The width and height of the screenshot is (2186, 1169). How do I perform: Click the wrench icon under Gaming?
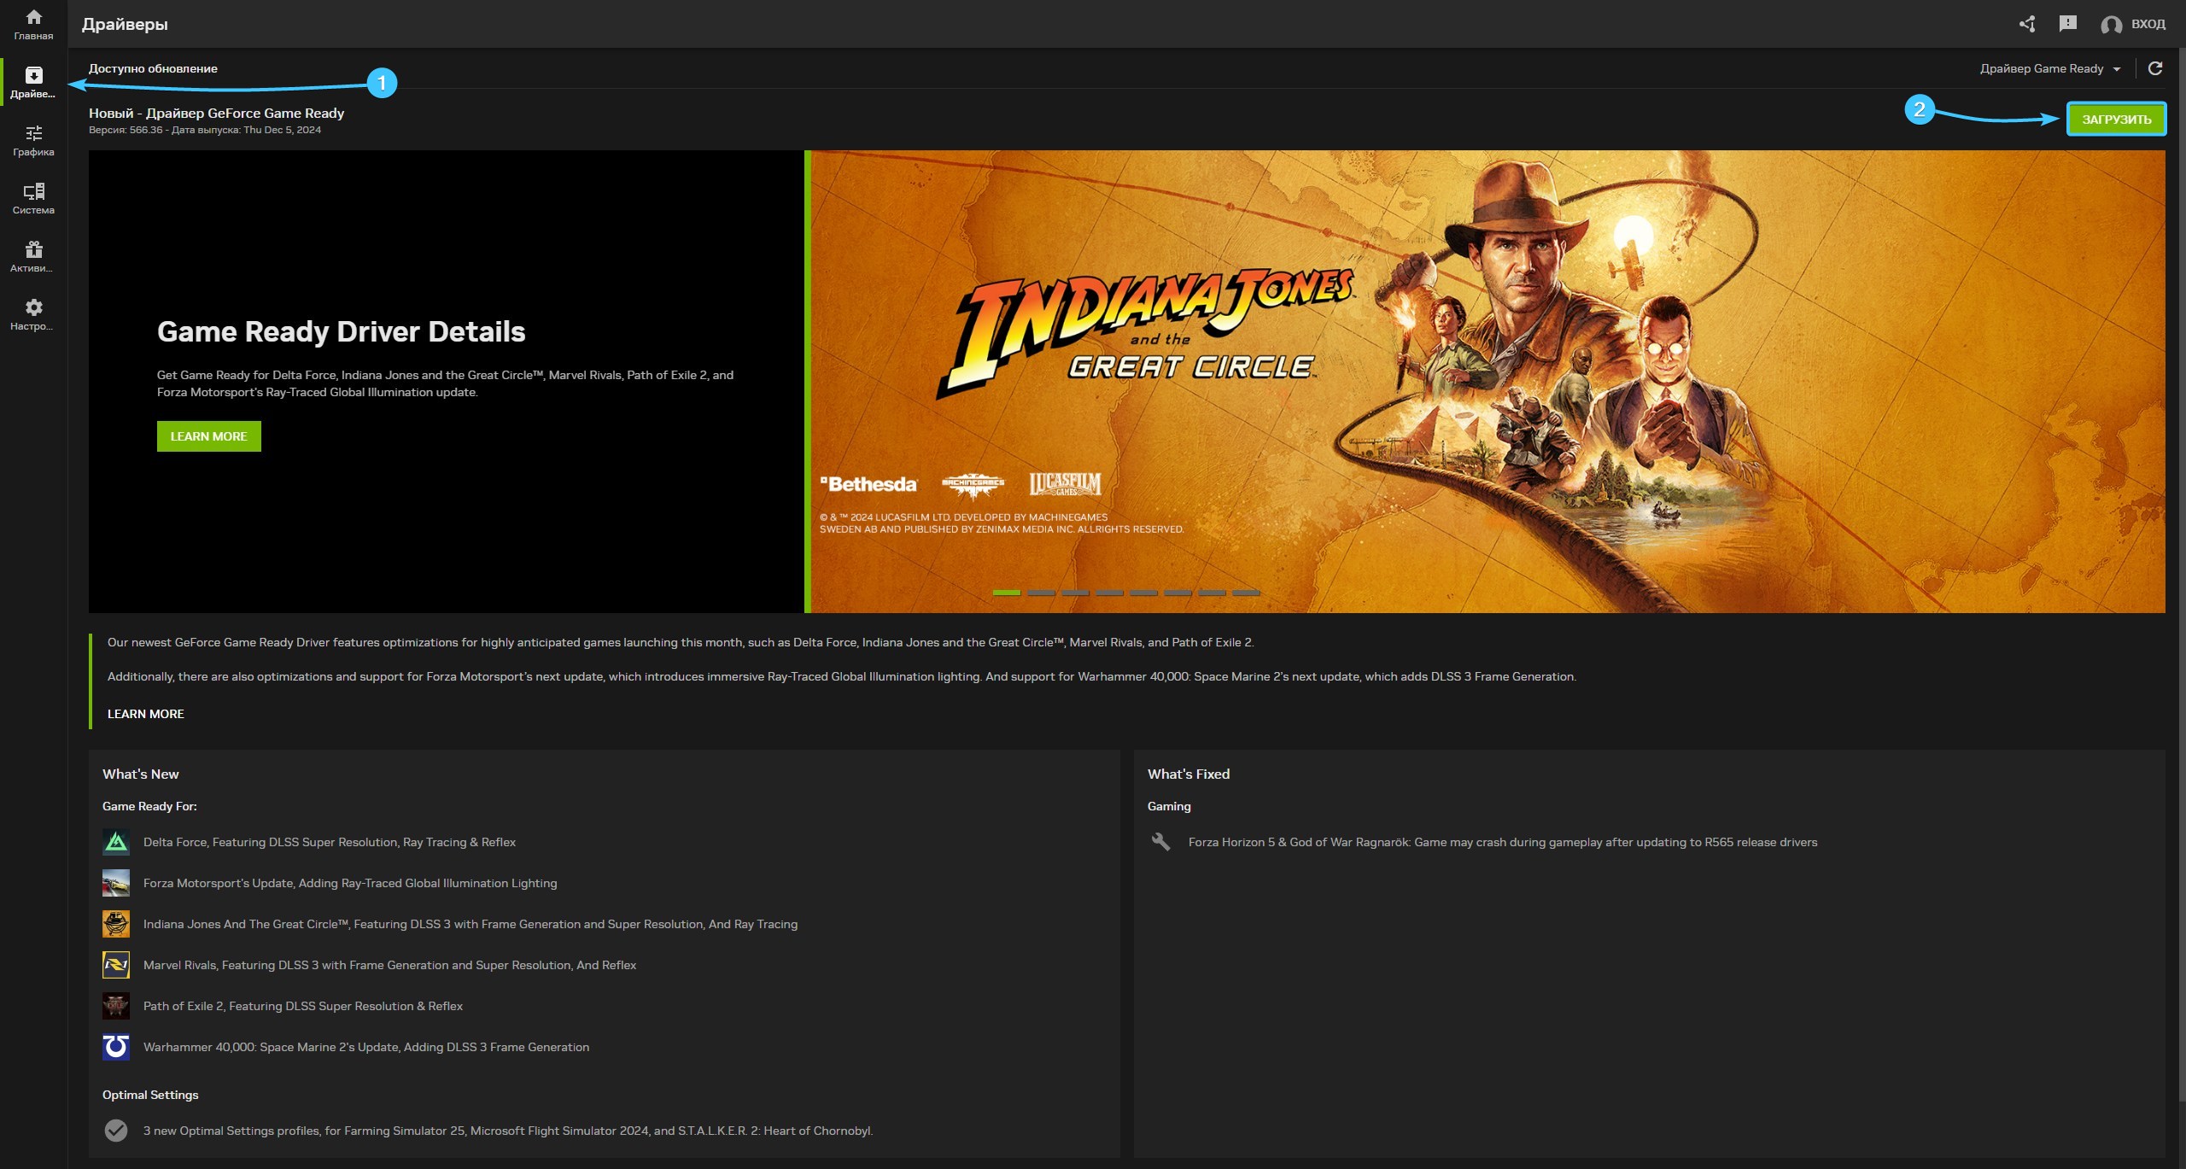pos(1161,842)
